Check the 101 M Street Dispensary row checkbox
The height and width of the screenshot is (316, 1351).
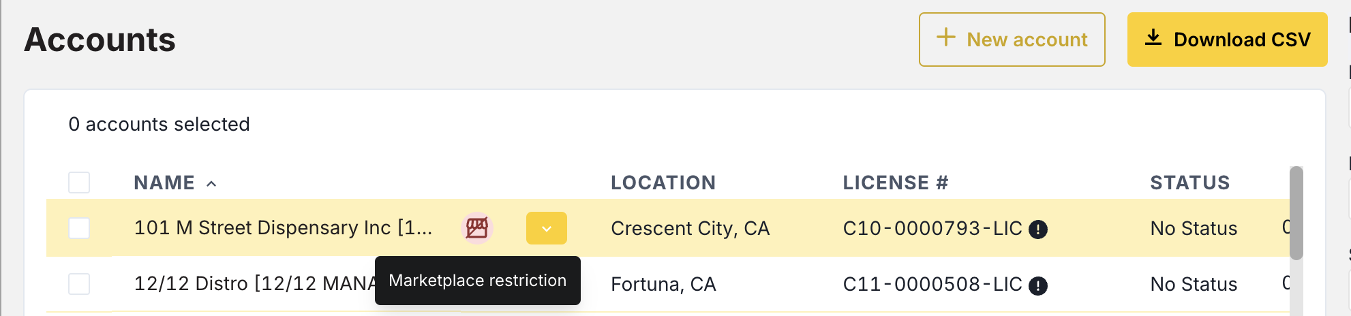[x=79, y=228]
